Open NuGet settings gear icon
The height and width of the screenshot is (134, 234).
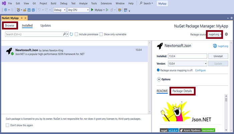pyautogui.click(x=226, y=34)
